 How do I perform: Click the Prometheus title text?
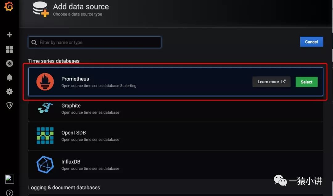tap(75, 79)
